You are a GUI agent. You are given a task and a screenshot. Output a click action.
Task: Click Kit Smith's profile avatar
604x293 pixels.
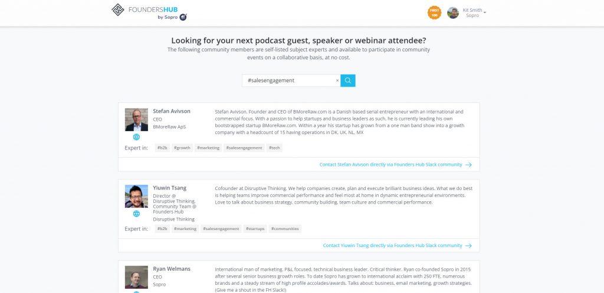coord(453,12)
